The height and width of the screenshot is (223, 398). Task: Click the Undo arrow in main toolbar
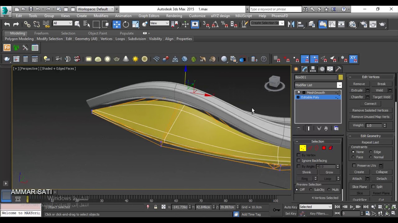[7, 24]
